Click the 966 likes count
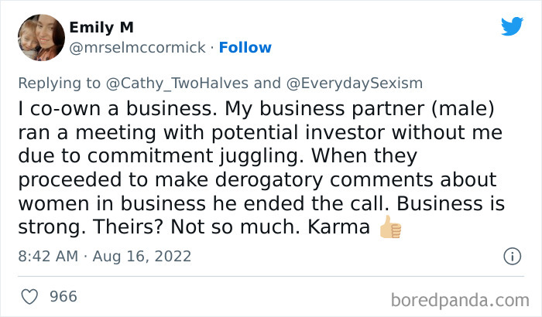 tap(63, 296)
